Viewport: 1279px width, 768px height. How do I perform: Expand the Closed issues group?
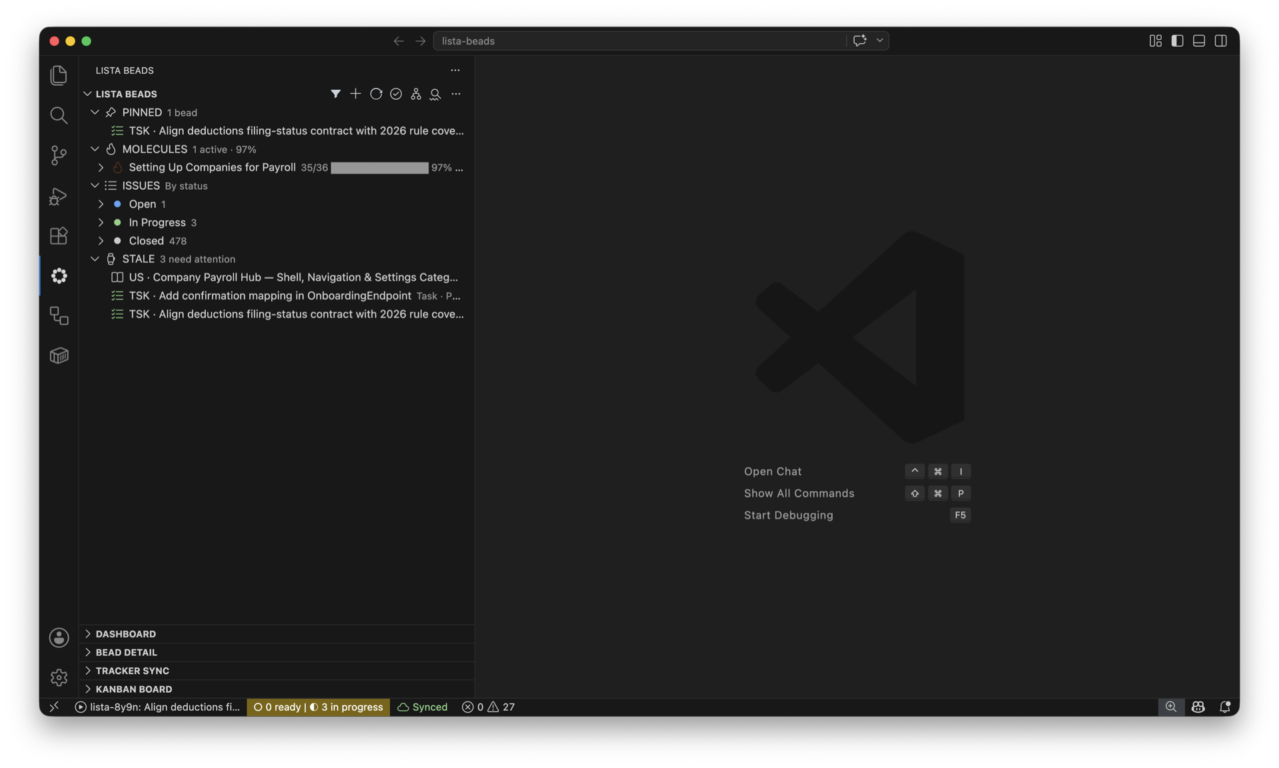[x=101, y=241]
